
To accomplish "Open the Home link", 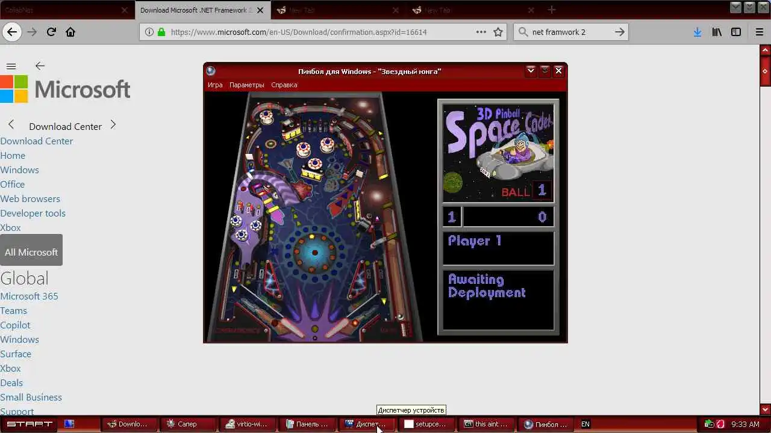I will [13, 155].
